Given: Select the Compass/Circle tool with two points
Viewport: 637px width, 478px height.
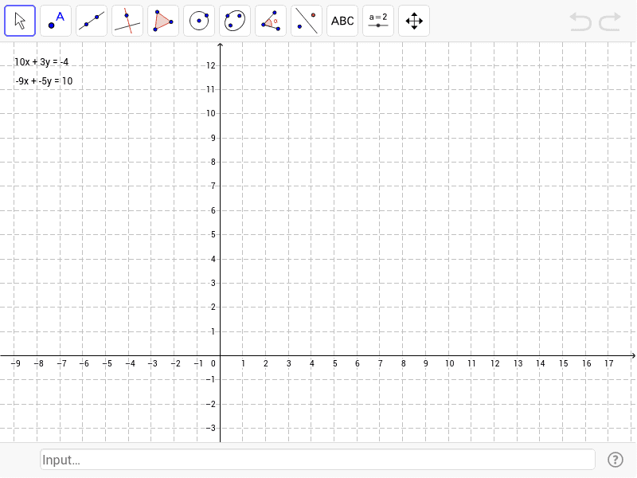Looking at the screenshot, I should (x=234, y=20).
